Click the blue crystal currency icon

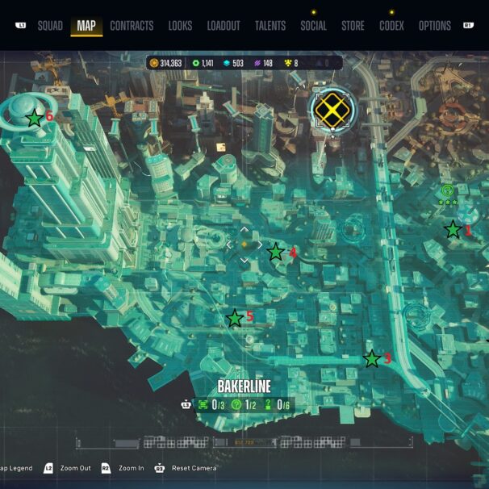click(227, 63)
